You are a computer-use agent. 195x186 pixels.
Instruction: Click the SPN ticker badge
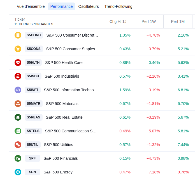click(x=32, y=172)
